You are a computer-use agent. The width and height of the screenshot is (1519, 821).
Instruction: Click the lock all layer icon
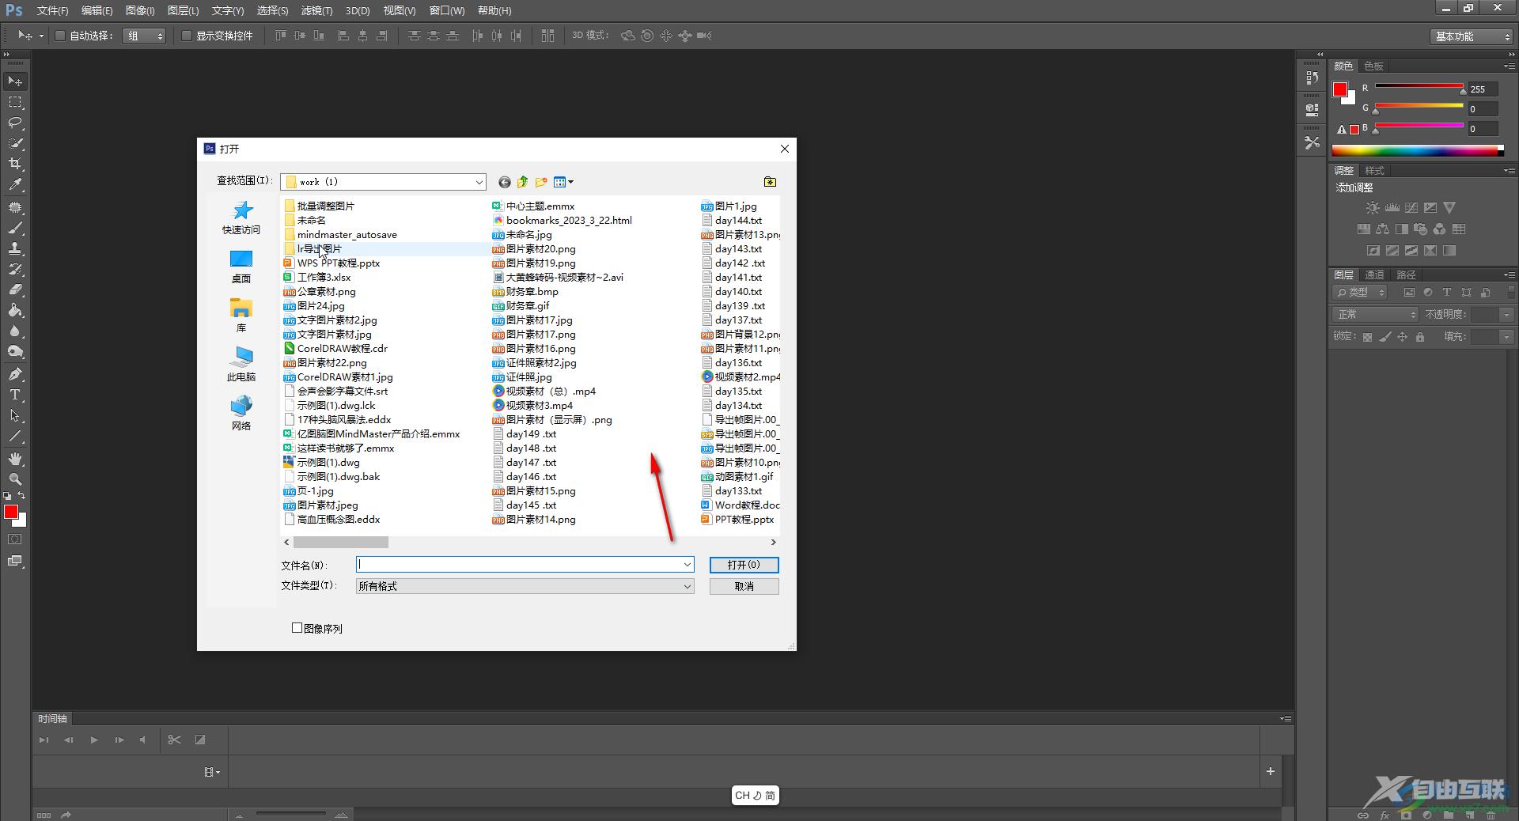pyautogui.click(x=1420, y=337)
